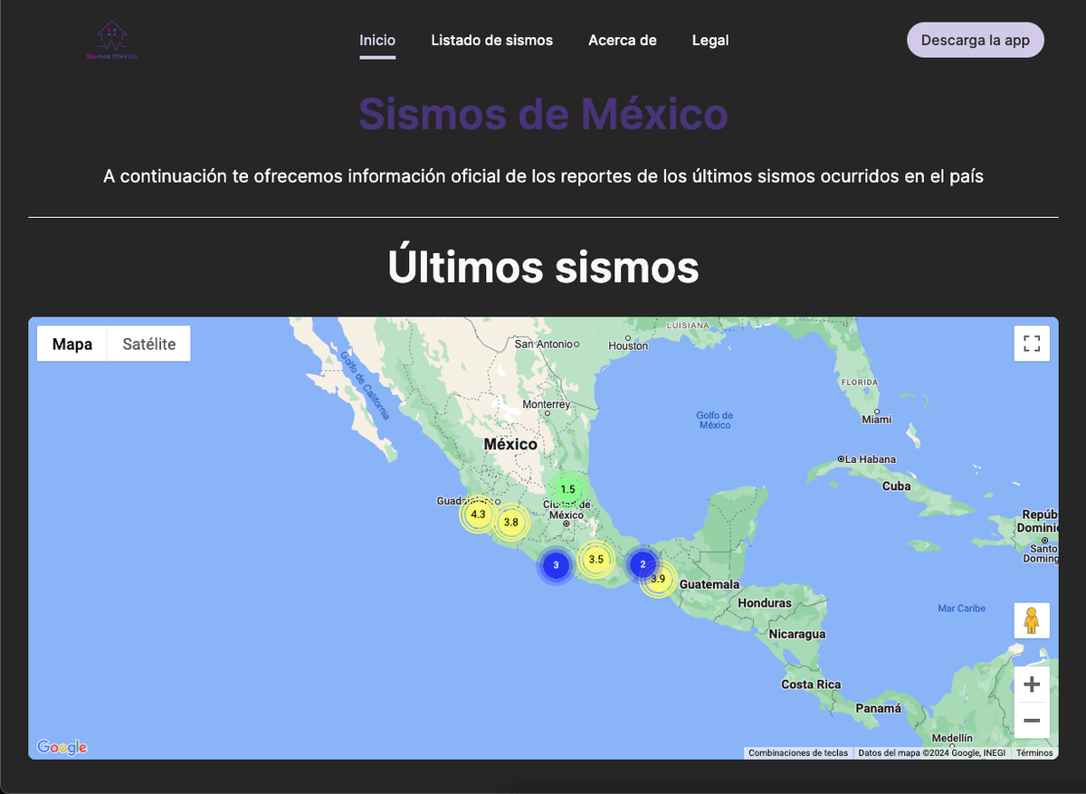Click the San Antonio city label
1086x794 pixels.
(x=543, y=345)
